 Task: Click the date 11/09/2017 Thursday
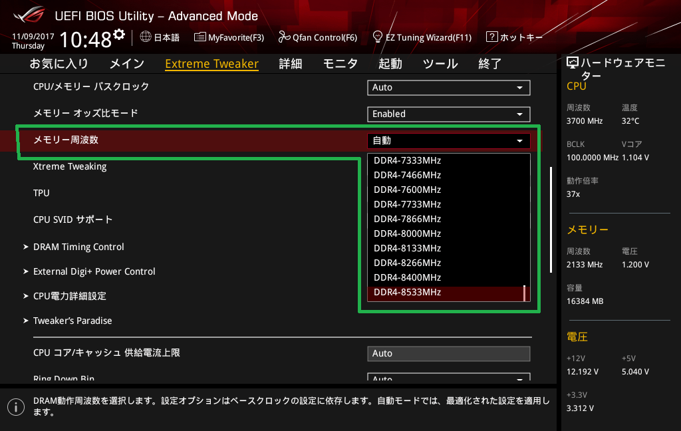[x=33, y=41]
